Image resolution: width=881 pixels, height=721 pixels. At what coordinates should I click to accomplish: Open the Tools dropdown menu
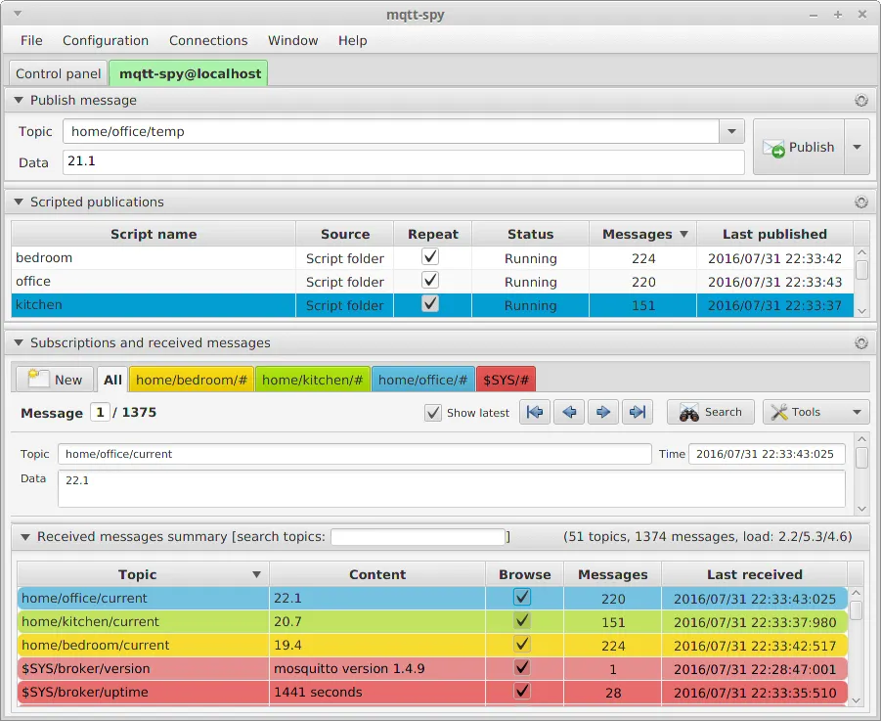coord(815,412)
